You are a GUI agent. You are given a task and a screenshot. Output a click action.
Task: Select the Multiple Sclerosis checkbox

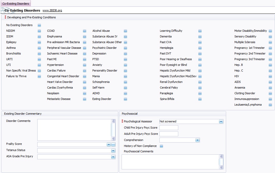coord(270,42)
